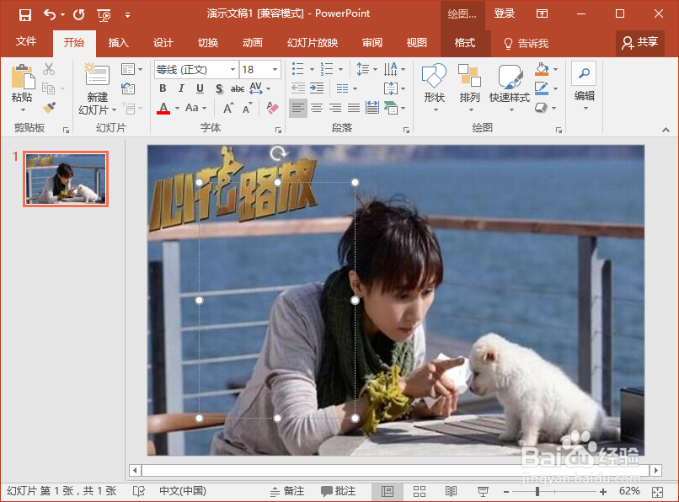Switch to the 插入 (Insert) tab

coord(119,42)
